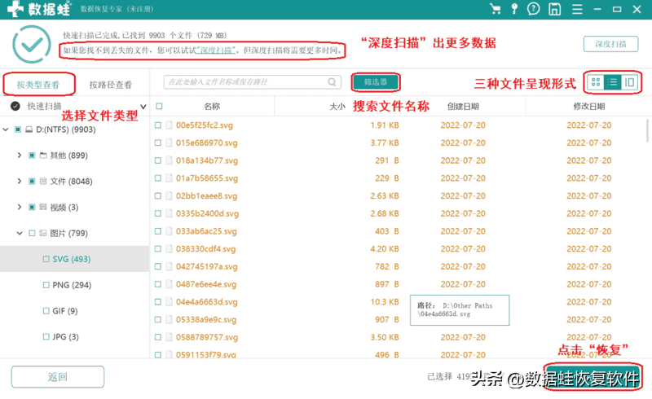Toggle the GIF (9) checkbox

tap(46, 311)
